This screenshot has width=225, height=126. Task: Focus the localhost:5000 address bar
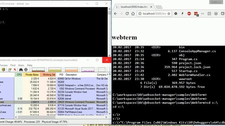[x=154, y=14]
